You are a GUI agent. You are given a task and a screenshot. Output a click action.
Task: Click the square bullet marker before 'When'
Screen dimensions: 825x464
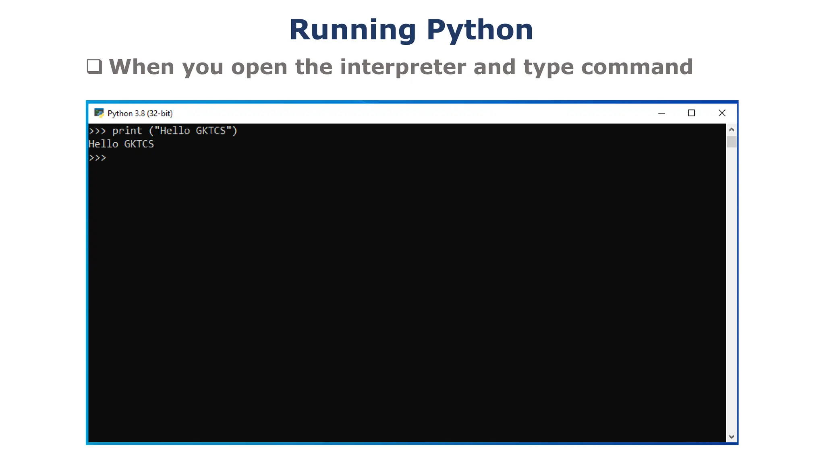(95, 66)
